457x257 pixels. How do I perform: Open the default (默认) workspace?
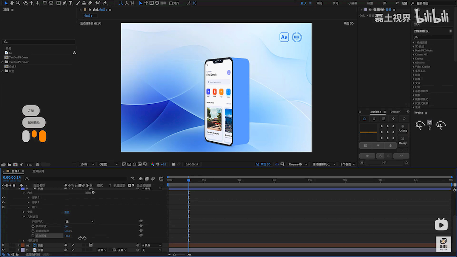tap(303, 3)
